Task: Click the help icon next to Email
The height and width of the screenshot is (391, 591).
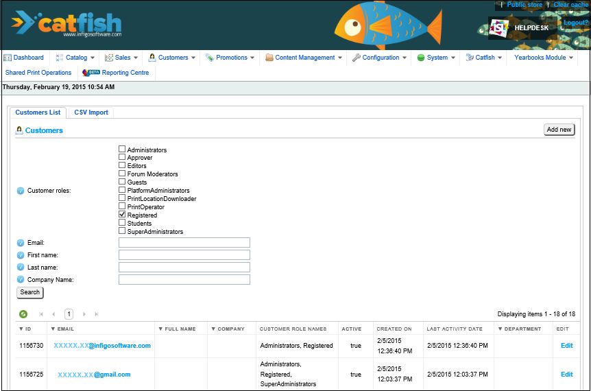Action: pyautogui.click(x=21, y=243)
